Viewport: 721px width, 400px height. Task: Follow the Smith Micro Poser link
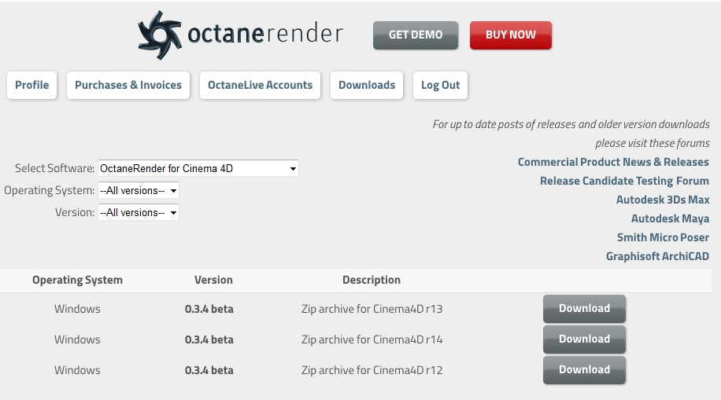tap(663, 237)
